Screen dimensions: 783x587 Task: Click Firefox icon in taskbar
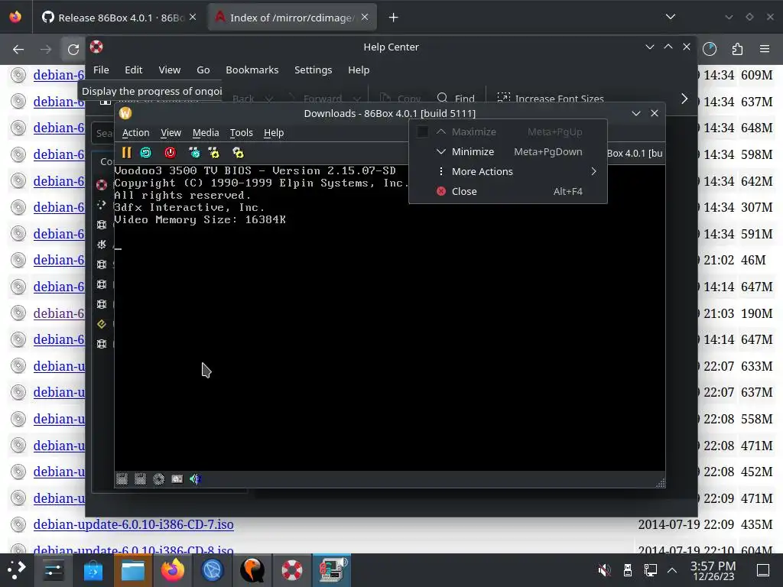point(173,570)
